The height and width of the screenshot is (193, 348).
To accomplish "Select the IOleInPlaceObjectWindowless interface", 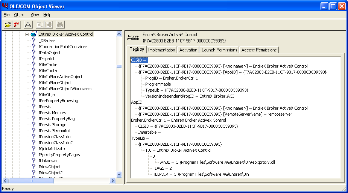I will tap(65, 88).
